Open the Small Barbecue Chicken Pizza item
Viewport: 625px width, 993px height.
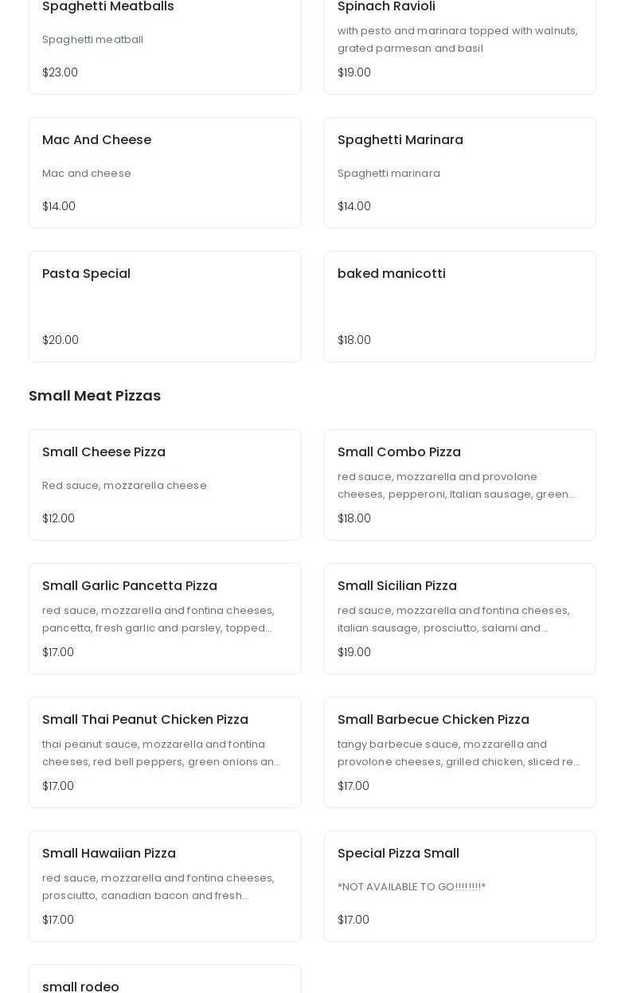(460, 753)
